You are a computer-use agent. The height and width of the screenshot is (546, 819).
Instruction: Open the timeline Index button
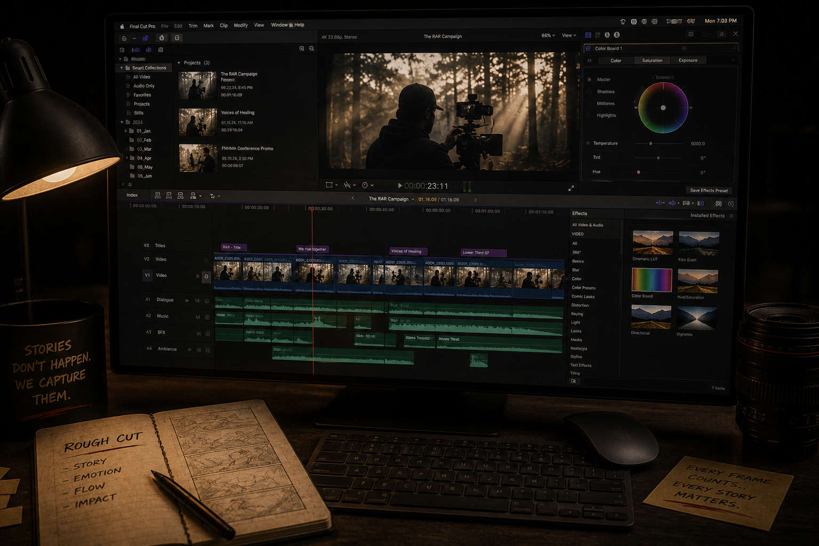coord(132,195)
